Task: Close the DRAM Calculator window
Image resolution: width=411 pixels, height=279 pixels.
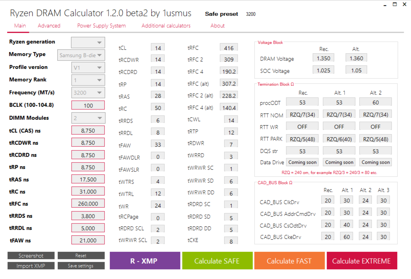Action: (404, 4)
